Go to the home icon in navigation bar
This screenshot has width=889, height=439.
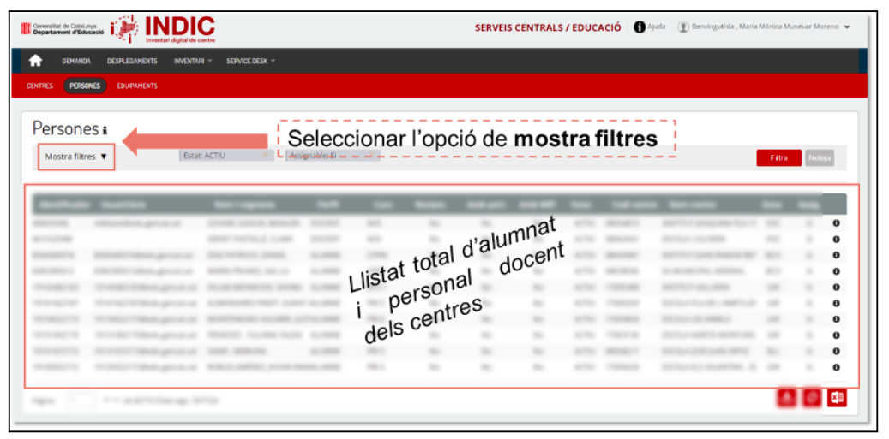tap(36, 61)
